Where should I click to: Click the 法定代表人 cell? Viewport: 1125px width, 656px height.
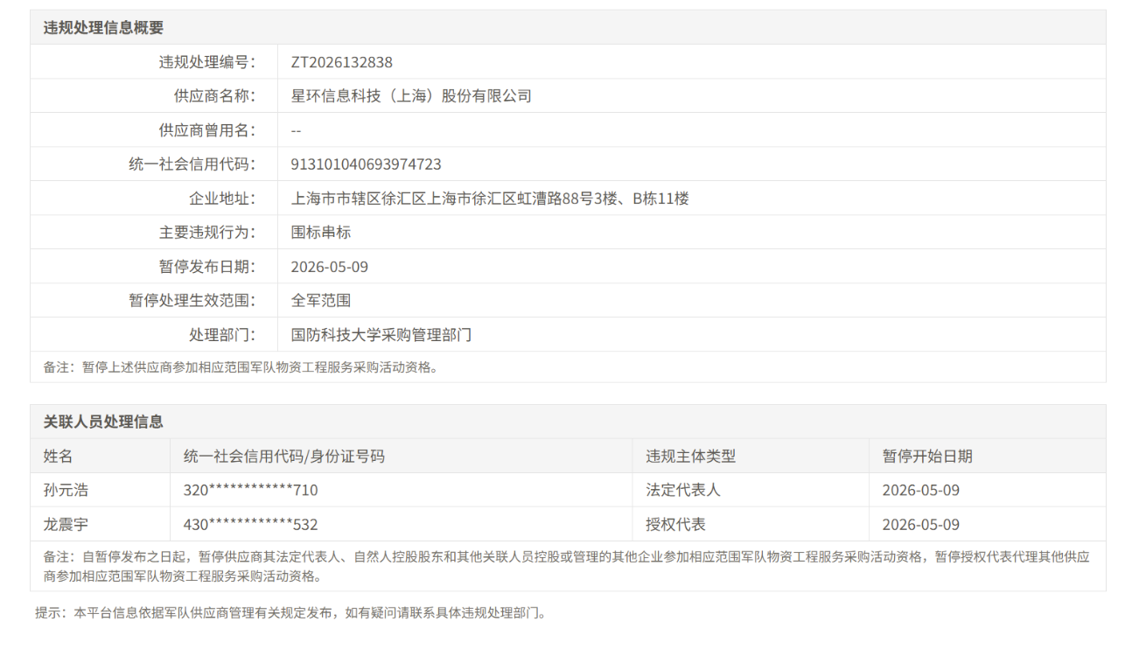(683, 490)
